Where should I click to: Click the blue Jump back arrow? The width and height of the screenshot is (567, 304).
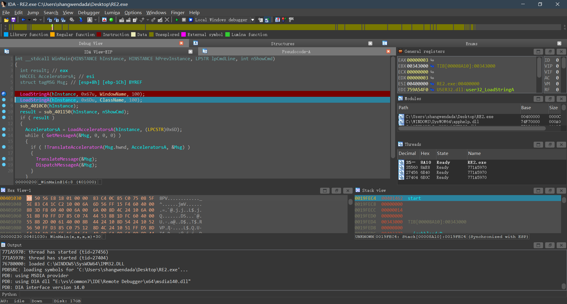tap(23, 20)
